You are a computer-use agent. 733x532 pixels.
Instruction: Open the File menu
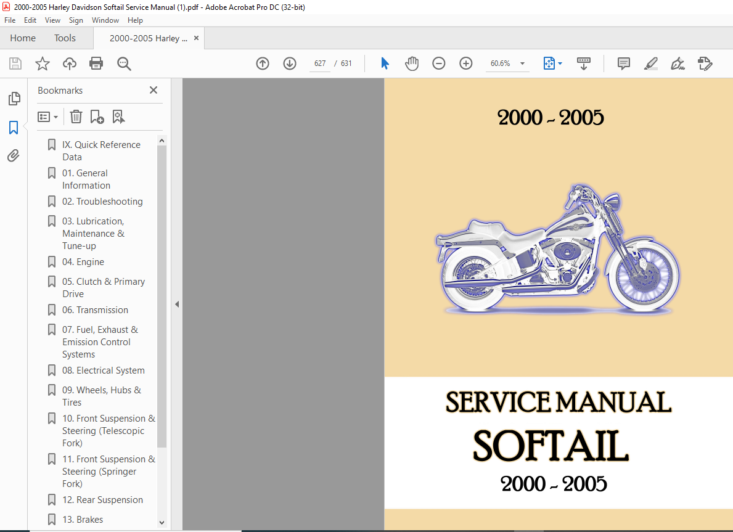click(x=10, y=20)
